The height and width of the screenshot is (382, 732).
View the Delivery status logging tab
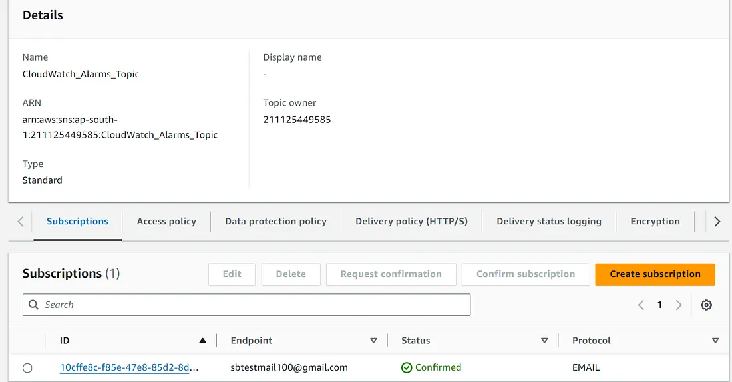549,221
